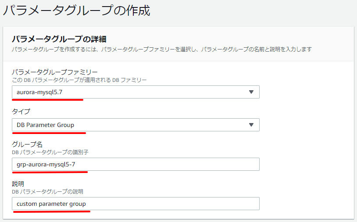Click the パラメータグループの作成 page title

76,10
